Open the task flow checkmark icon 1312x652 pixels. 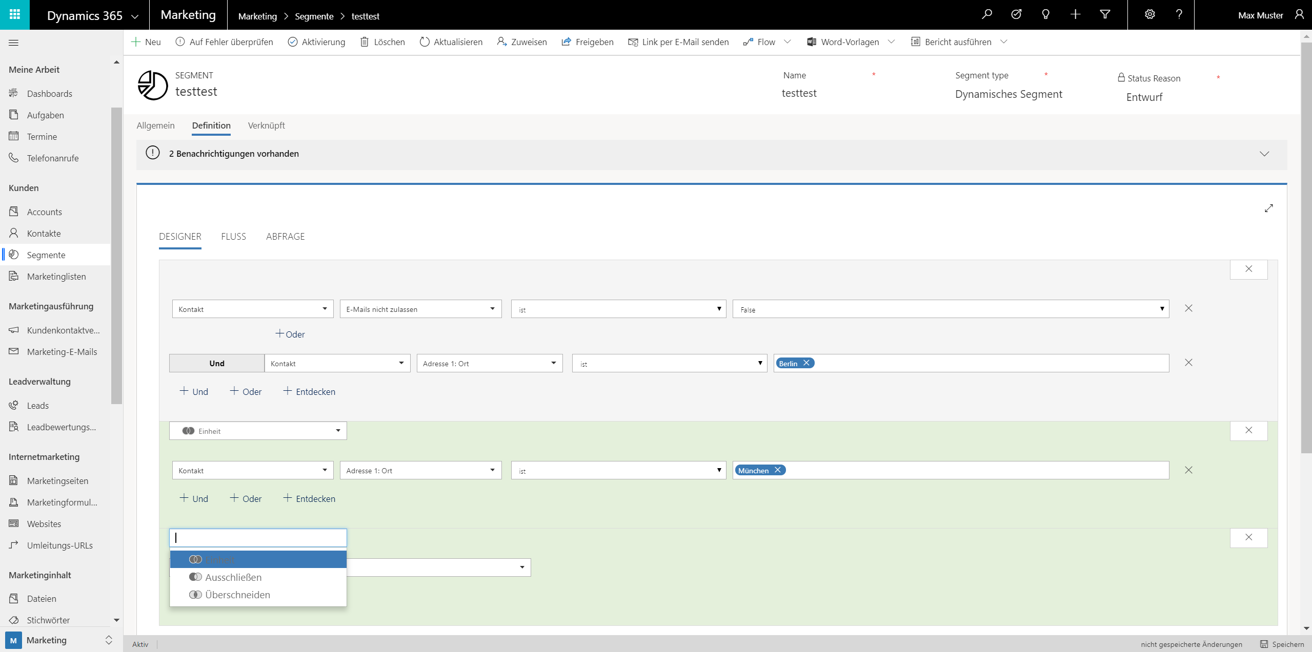(1016, 15)
